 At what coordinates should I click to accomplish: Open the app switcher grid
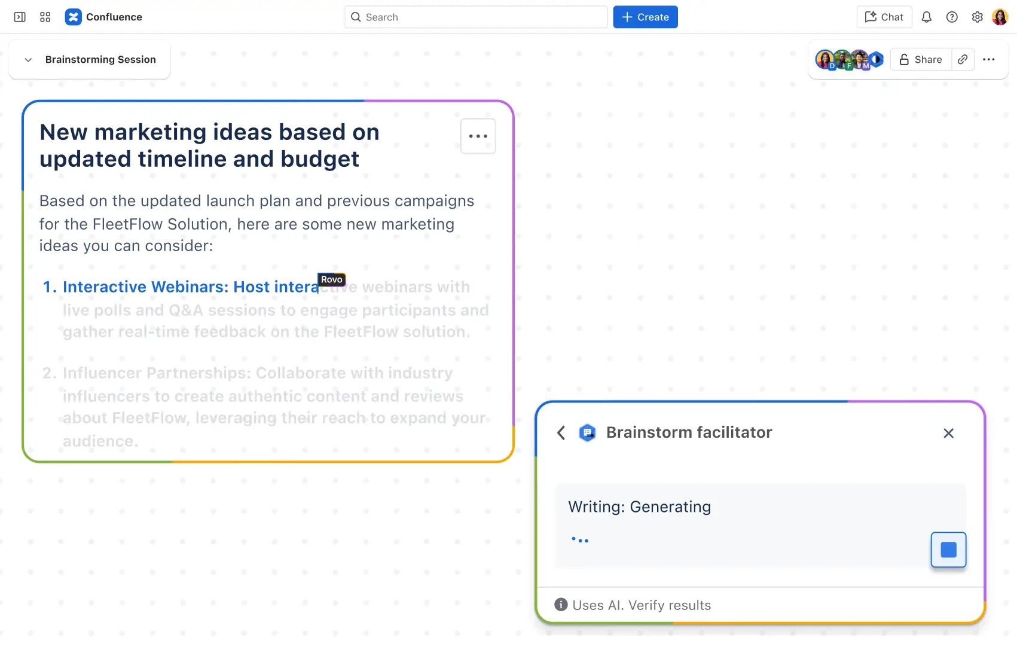[45, 17]
